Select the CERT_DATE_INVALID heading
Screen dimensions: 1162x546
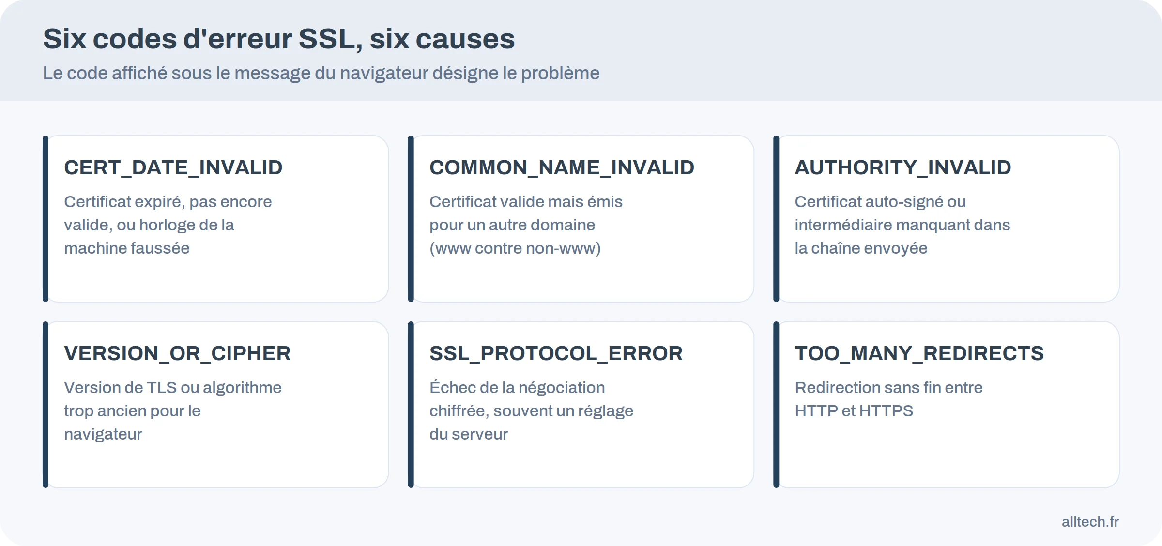[x=173, y=167]
